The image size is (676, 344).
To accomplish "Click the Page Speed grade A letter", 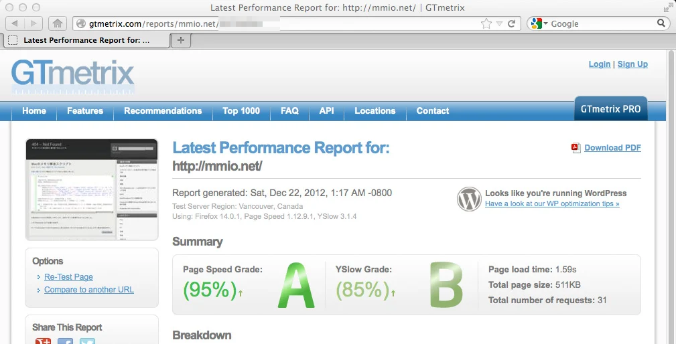I will click(296, 286).
